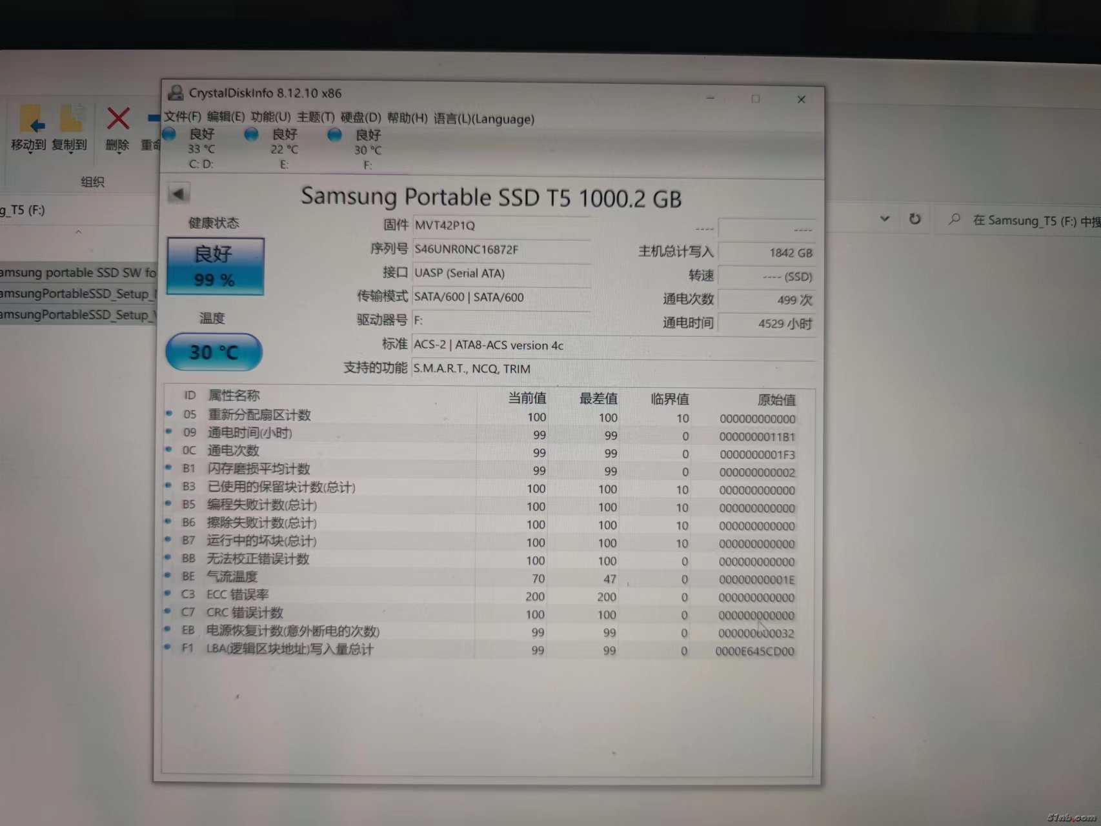
Task: Select the BB 无法校正错误计数 row
Action: click(481, 560)
